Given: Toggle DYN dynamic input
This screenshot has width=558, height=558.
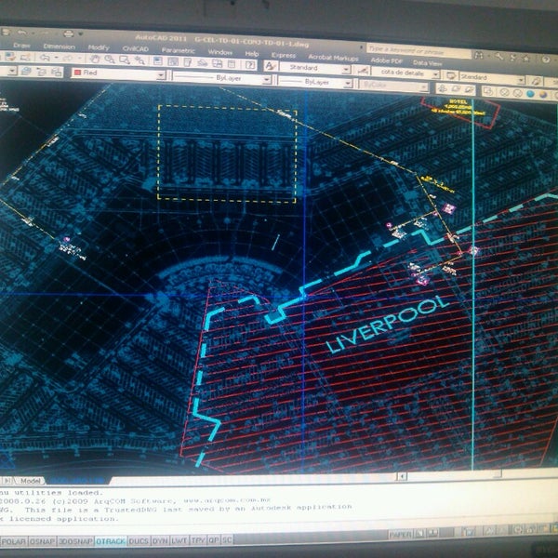Looking at the screenshot, I should tap(160, 541).
